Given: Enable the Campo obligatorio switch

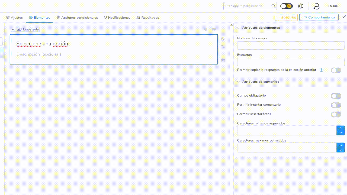Looking at the screenshot, I should coord(336,96).
